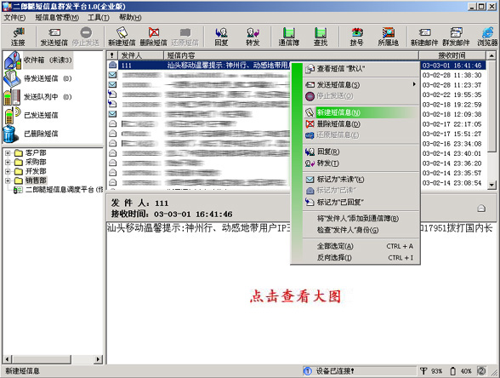
Task: Click the 删除短信 delete SMS toolbar icon
Action: tap(153, 37)
